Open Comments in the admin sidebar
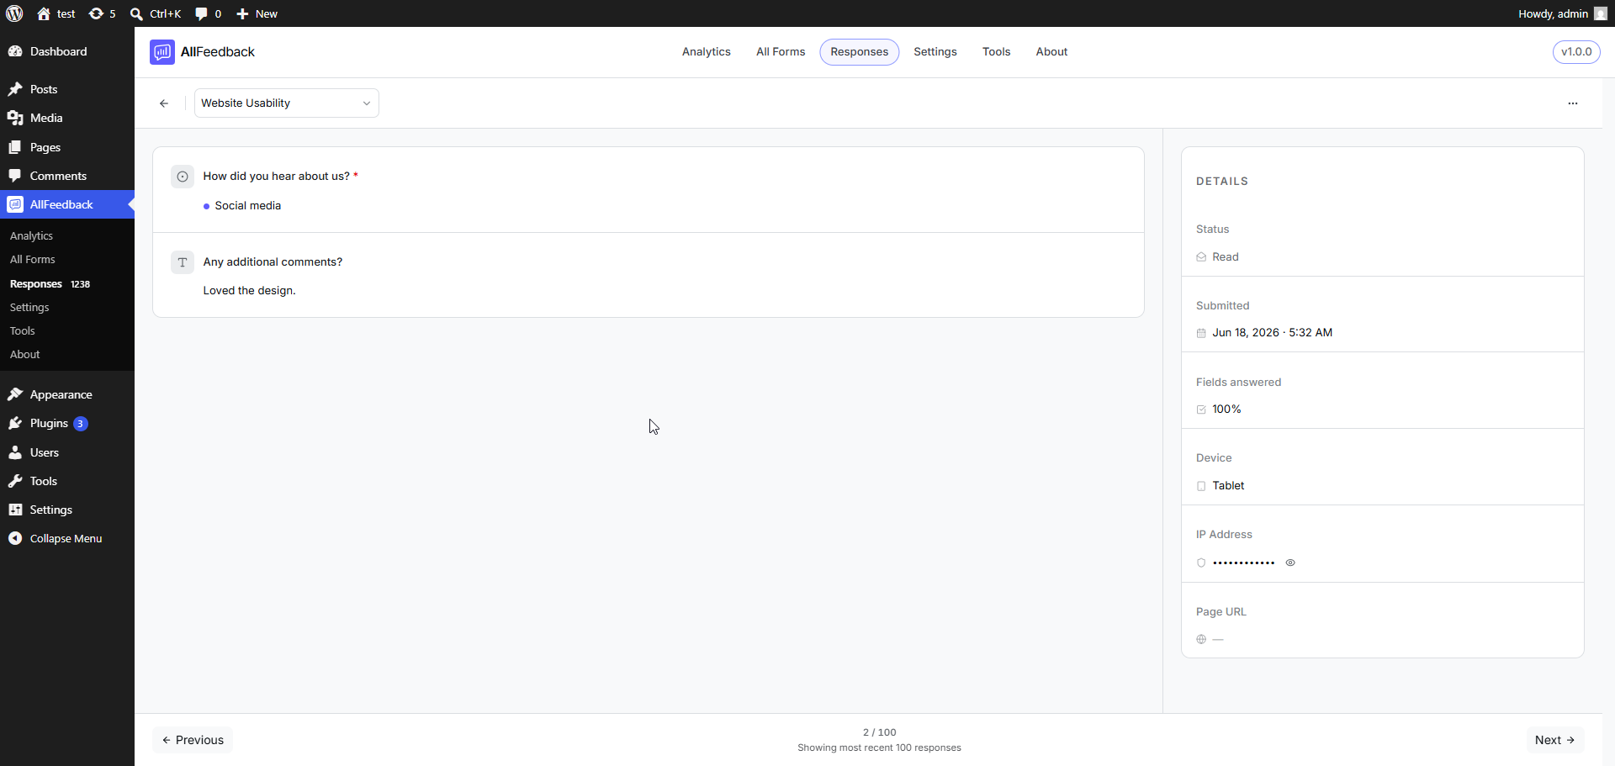The image size is (1615, 766). [67, 176]
